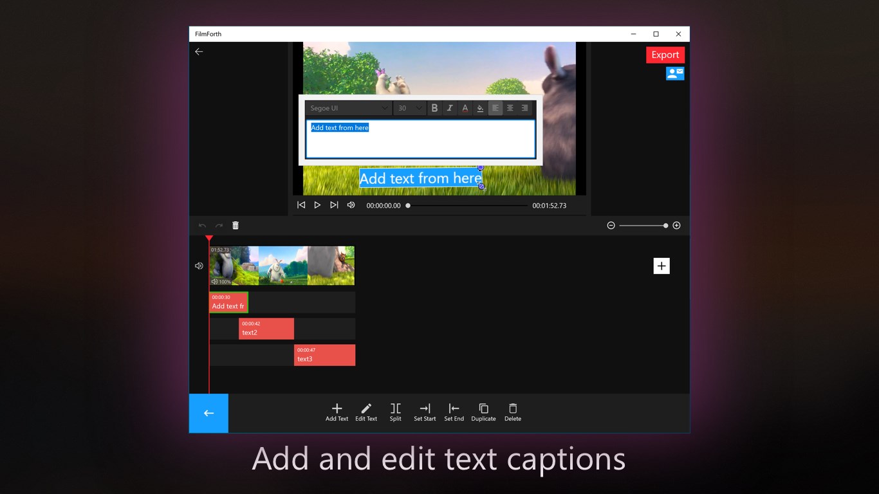Viewport: 879px width, 494px height.
Task: Toggle bold formatting for caption text
Action: (434, 108)
